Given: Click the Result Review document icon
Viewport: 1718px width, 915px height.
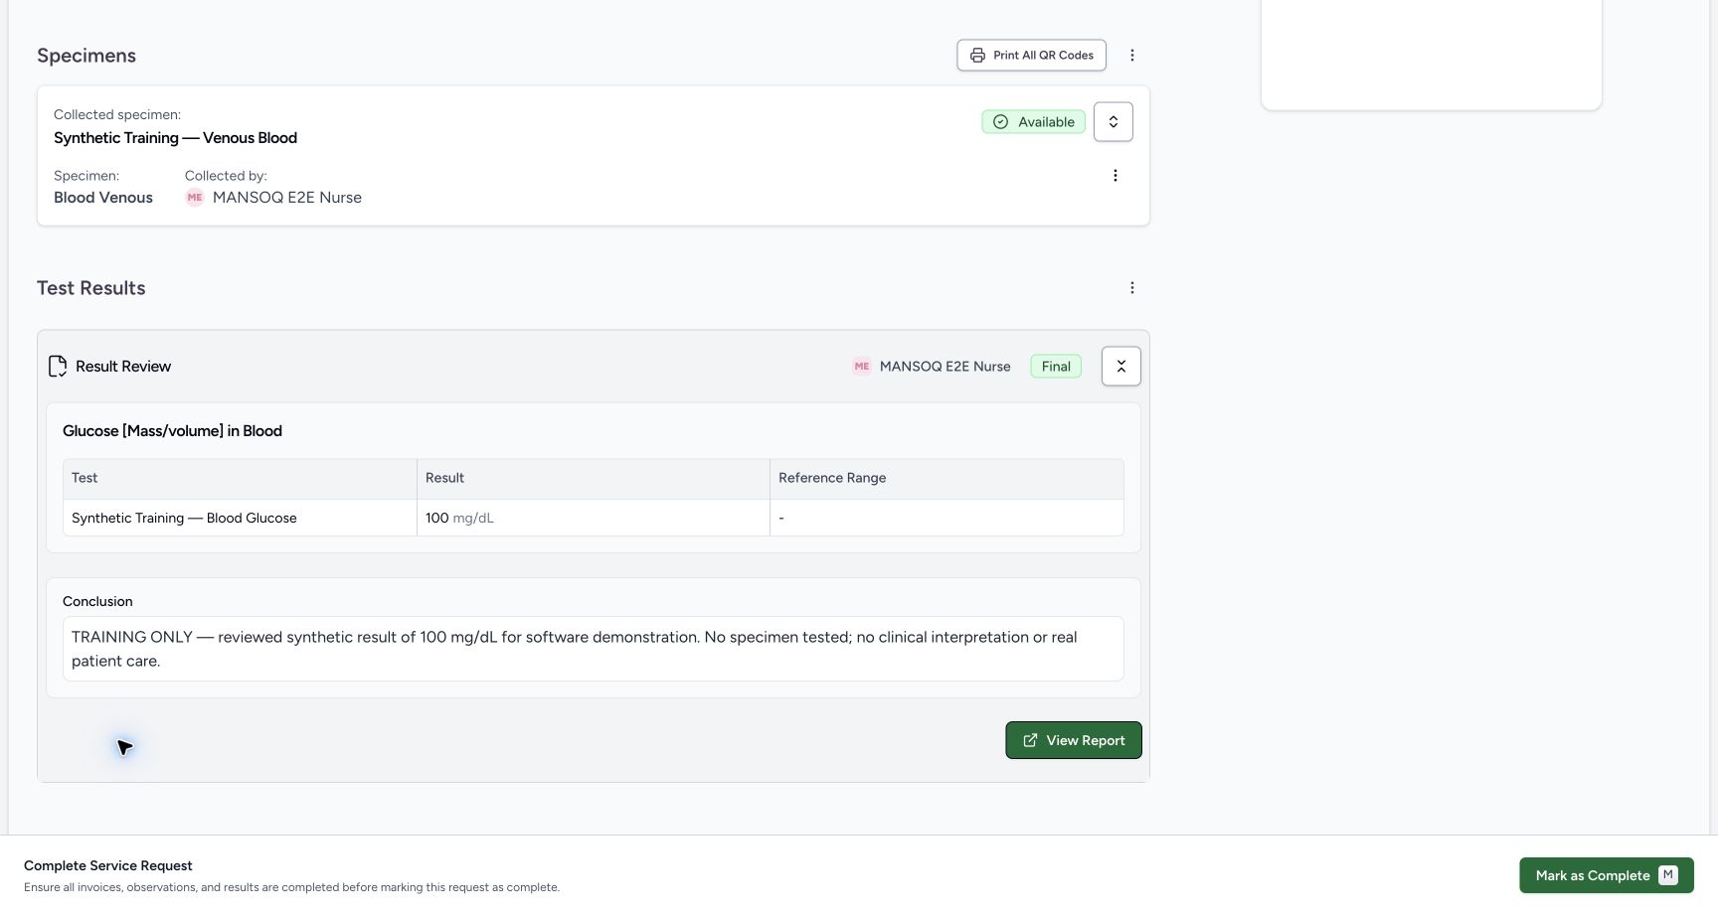Looking at the screenshot, I should click(x=58, y=367).
